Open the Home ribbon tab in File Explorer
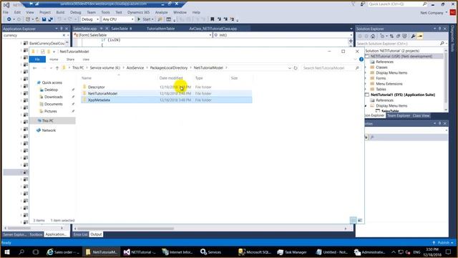Image resolution: width=458 pixels, height=258 pixels. [x=54, y=59]
